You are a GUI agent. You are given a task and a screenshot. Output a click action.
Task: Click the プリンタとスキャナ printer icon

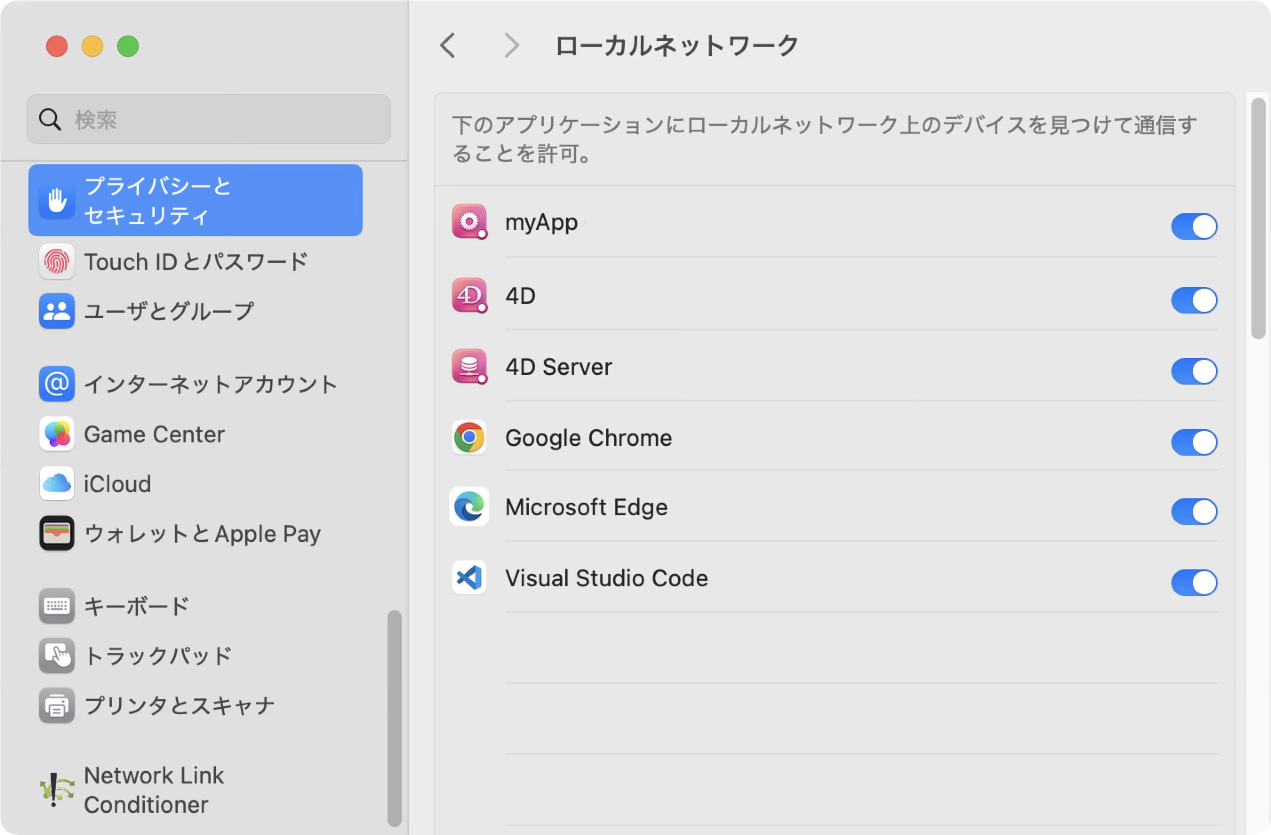(56, 705)
